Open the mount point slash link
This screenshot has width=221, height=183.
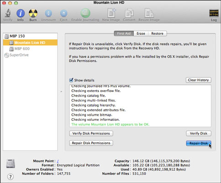[58, 161]
